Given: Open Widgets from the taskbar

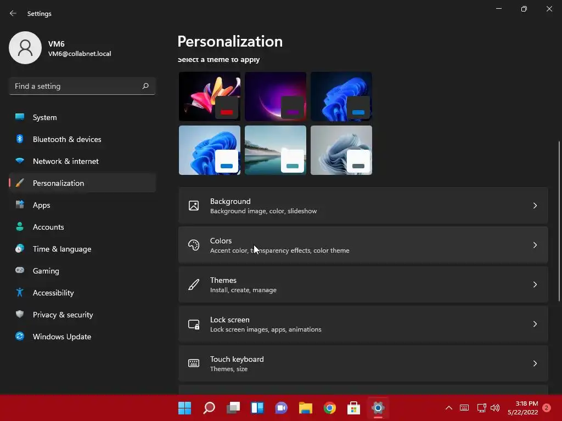Looking at the screenshot, I should point(257,408).
